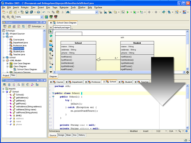The image size is (191, 143).
Task: Click the Open file toolbar icon
Action: coord(11,12)
